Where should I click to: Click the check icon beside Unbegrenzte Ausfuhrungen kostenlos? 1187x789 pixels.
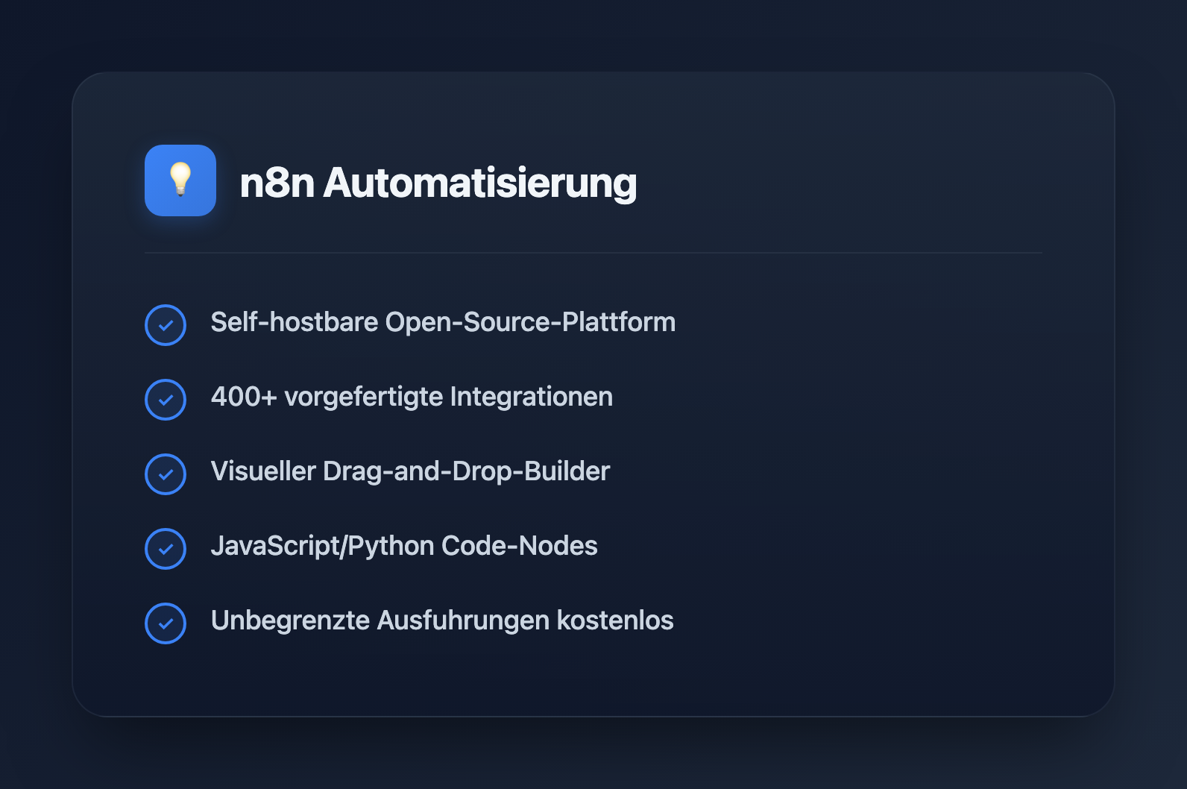(x=166, y=623)
